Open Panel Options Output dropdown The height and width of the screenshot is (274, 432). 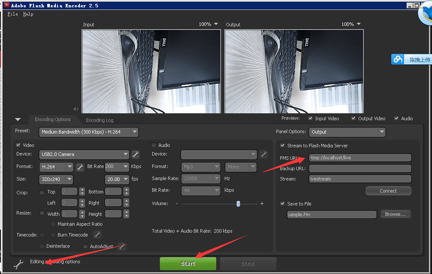pos(347,132)
